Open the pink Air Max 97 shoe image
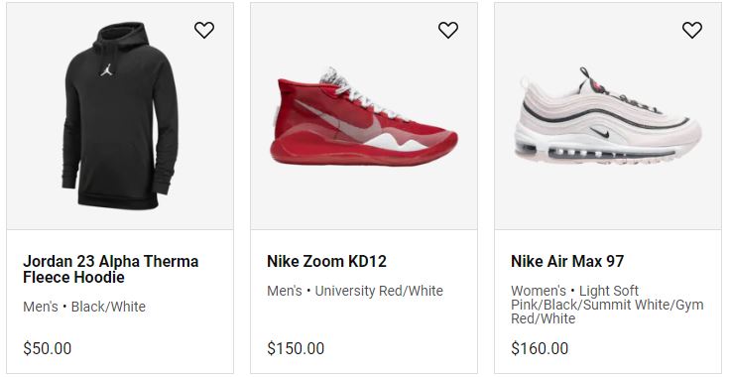 608,115
